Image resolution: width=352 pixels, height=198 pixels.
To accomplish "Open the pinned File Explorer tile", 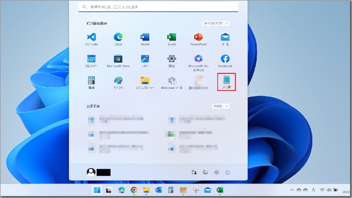I will click(x=145, y=82).
